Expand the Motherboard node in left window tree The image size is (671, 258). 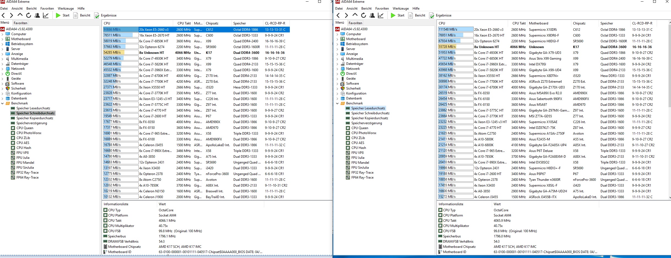click(x=2, y=39)
